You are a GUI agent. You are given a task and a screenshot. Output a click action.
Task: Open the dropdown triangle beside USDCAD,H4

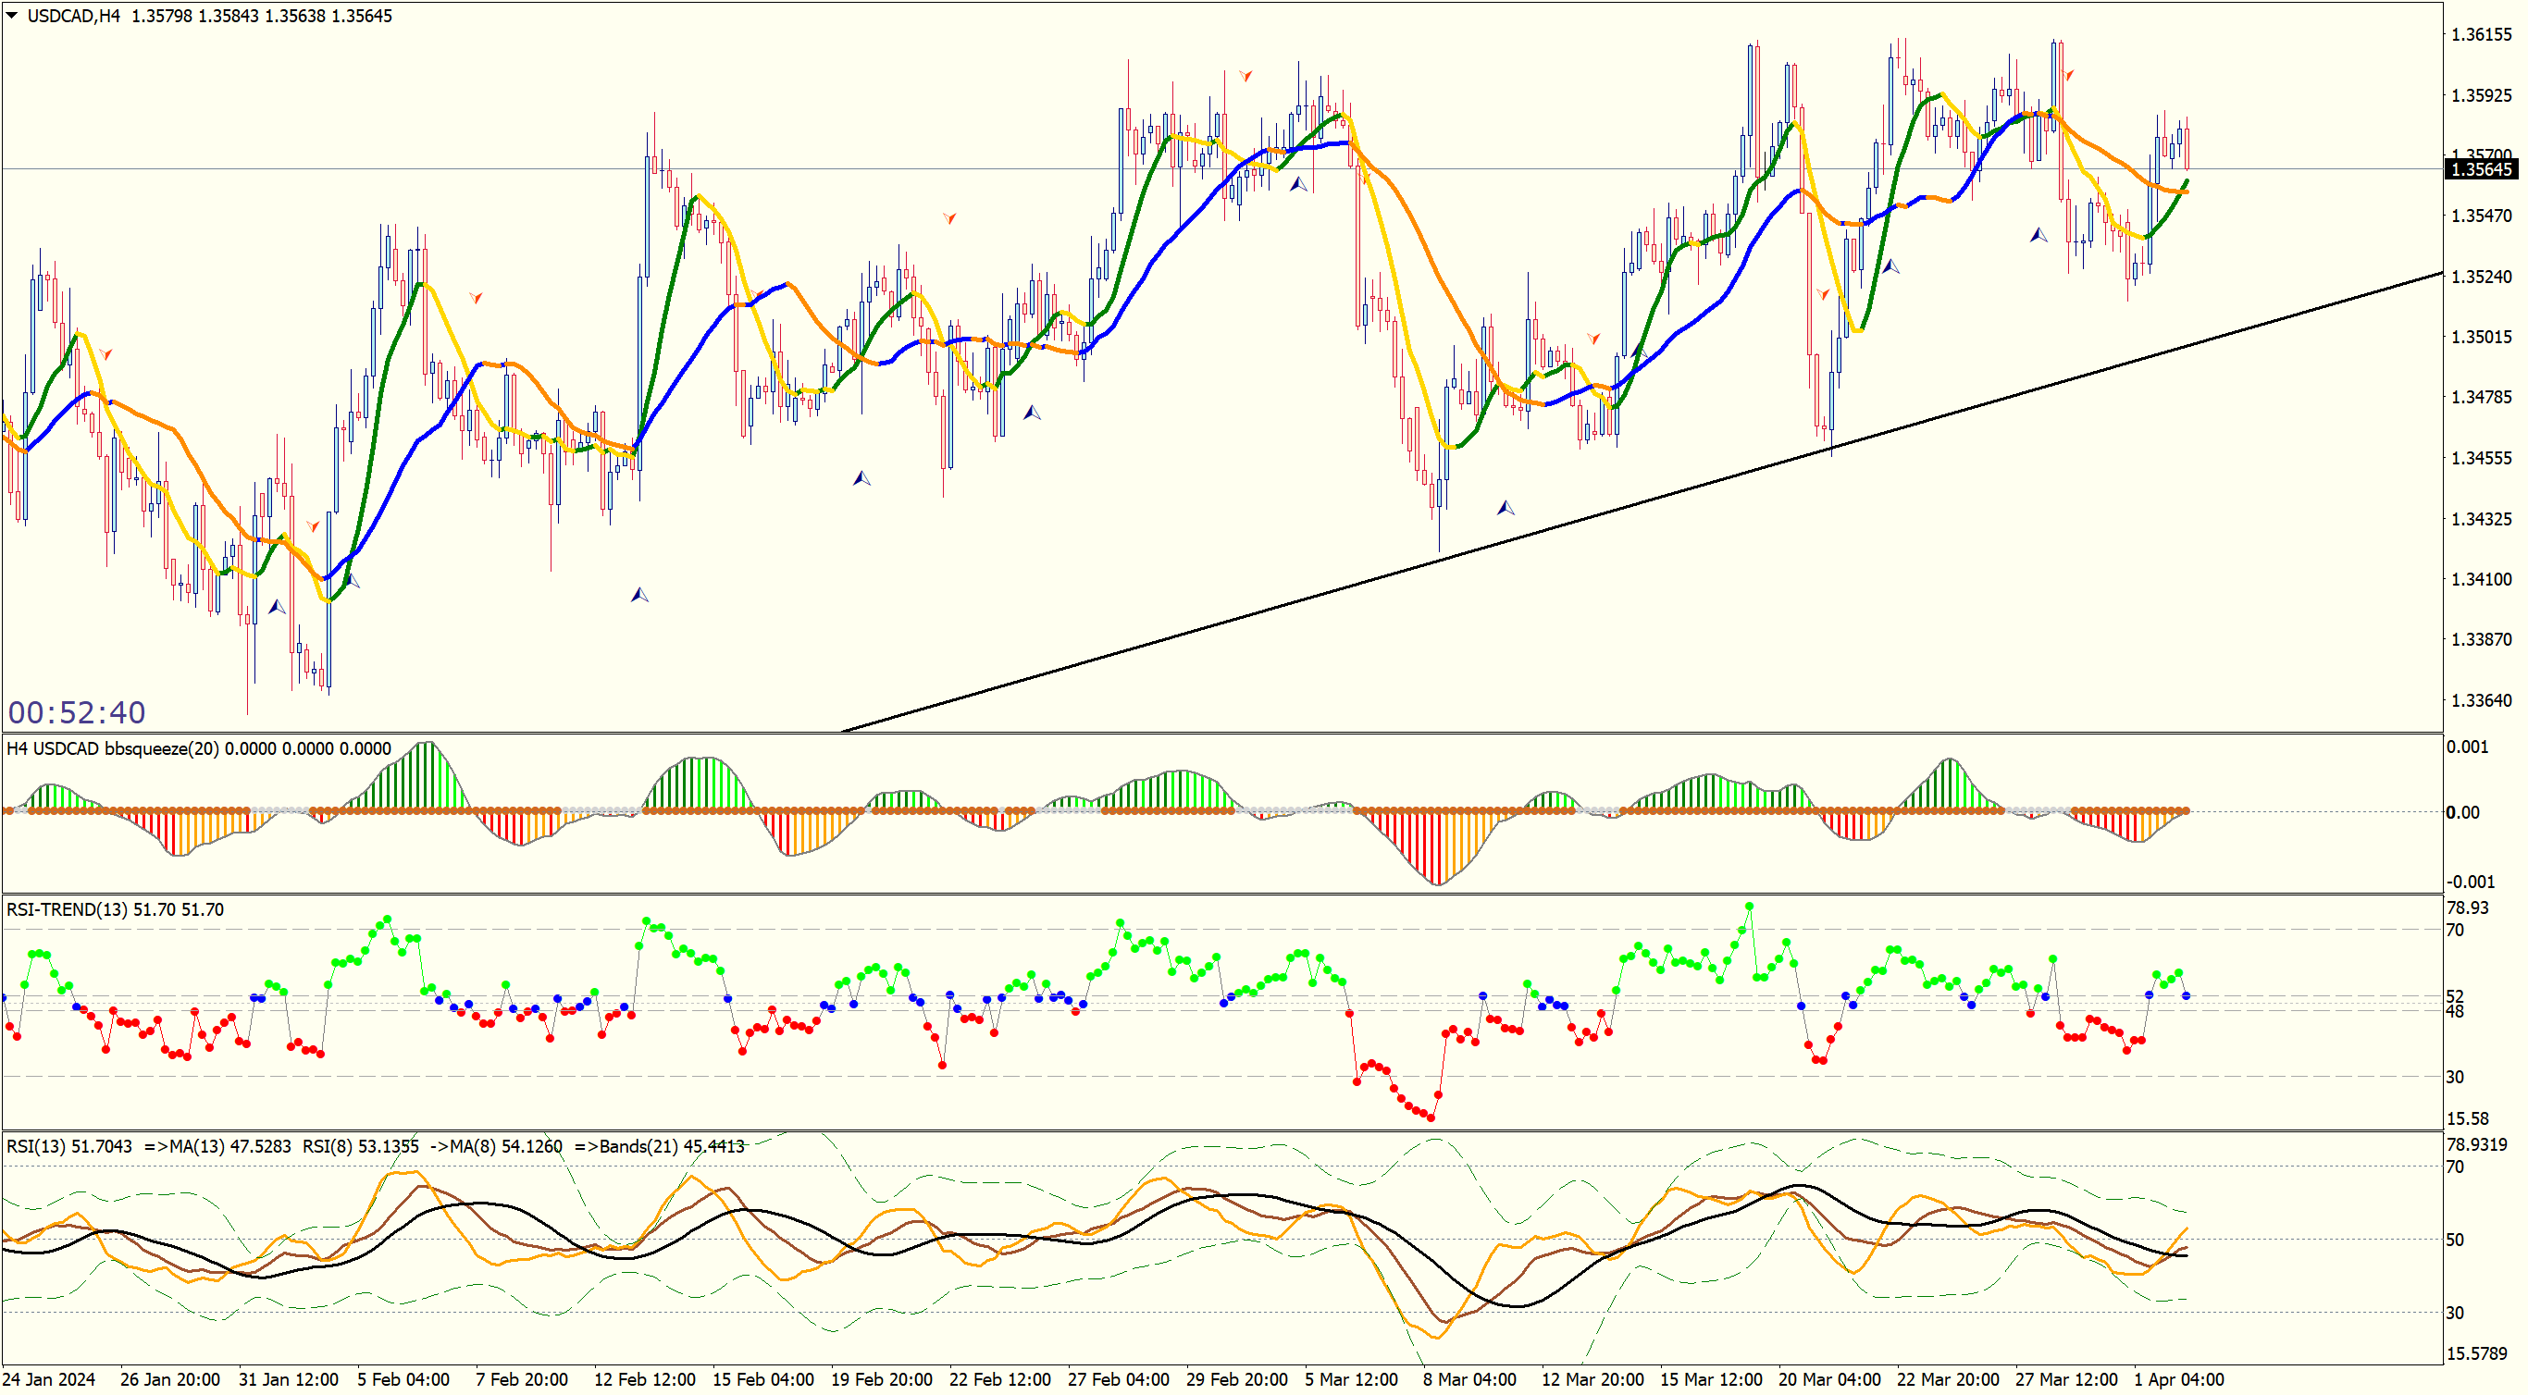12,16
